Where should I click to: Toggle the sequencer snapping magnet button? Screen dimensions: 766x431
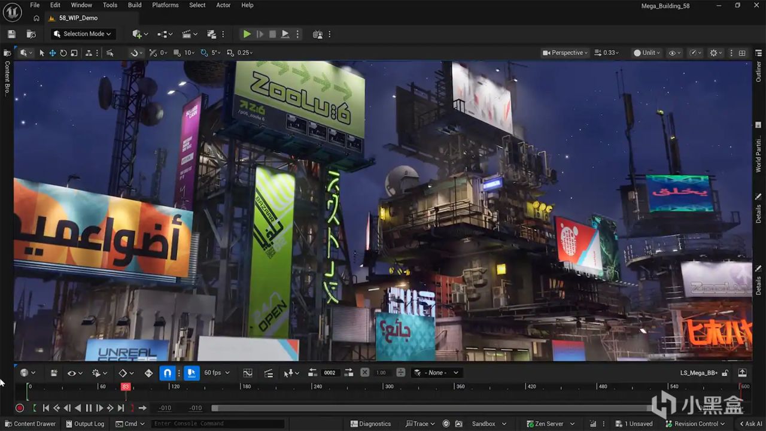(168, 373)
